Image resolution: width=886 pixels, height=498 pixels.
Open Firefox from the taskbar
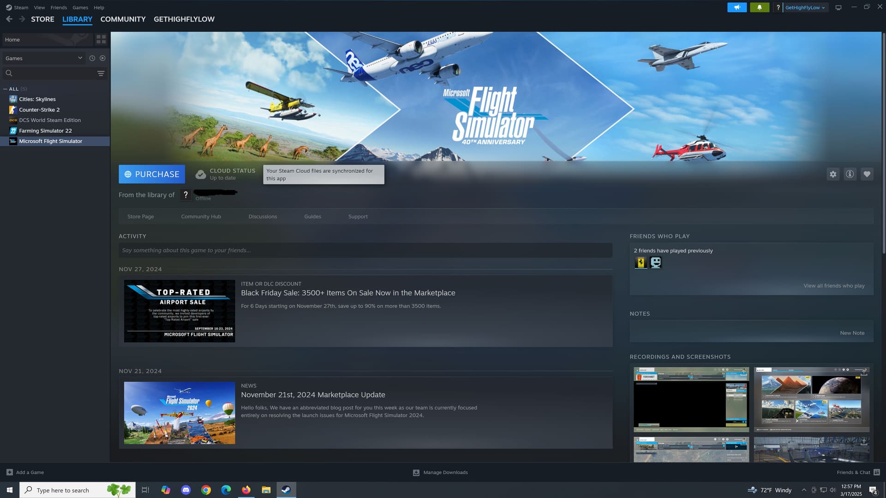click(246, 490)
